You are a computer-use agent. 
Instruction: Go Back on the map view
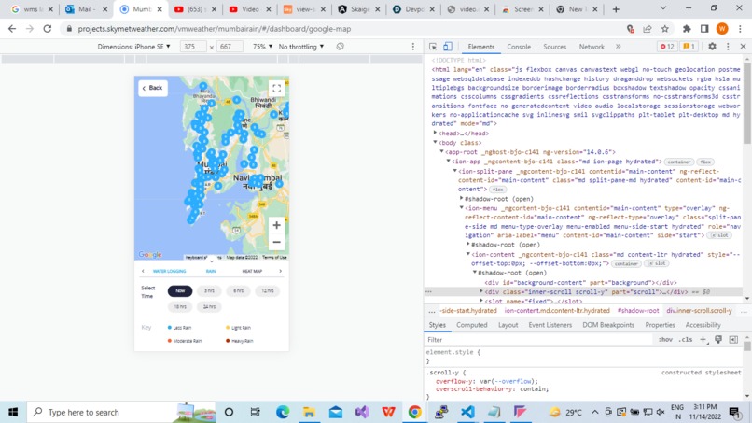click(153, 88)
